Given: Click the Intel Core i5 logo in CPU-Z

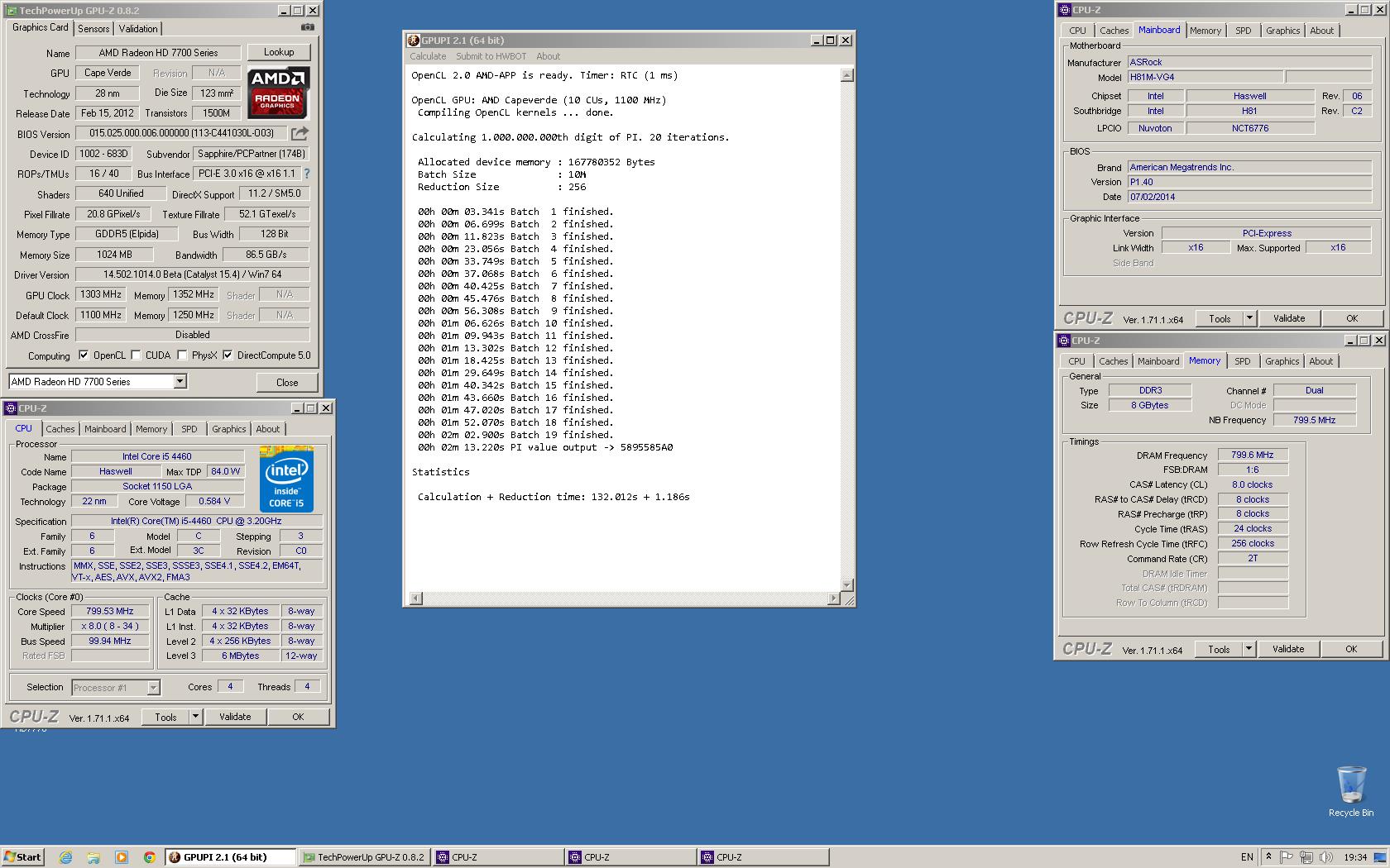Looking at the screenshot, I should [286, 479].
